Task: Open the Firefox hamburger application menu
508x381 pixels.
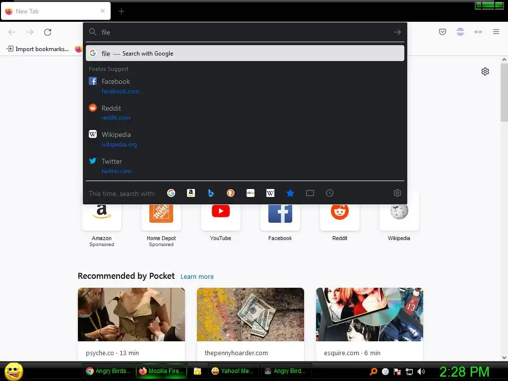Action: click(496, 32)
